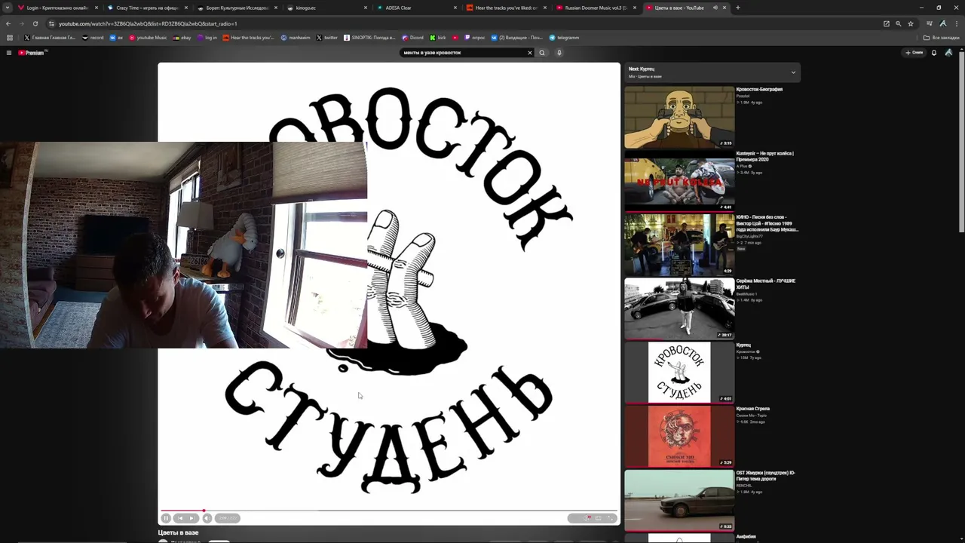965x543 pixels.
Task: Focus the YouTube search field
Action: pos(463,53)
